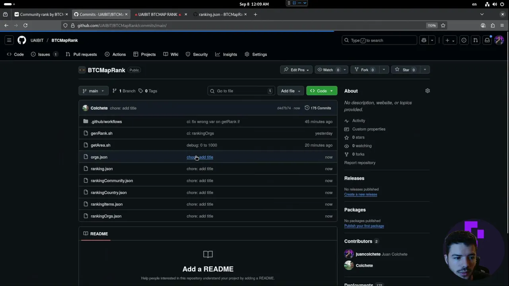
Task: Open the rankingCommunity.json file
Action: pos(112,181)
